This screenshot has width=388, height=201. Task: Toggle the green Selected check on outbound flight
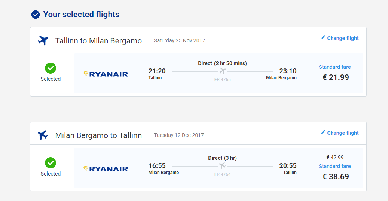coord(51,68)
